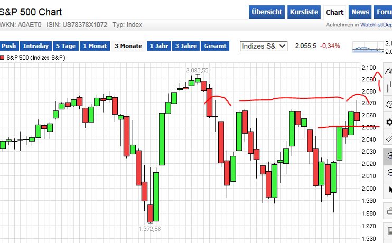Select the 5 Tage timeframe
This screenshot has width=392, height=243.
(x=66, y=46)
